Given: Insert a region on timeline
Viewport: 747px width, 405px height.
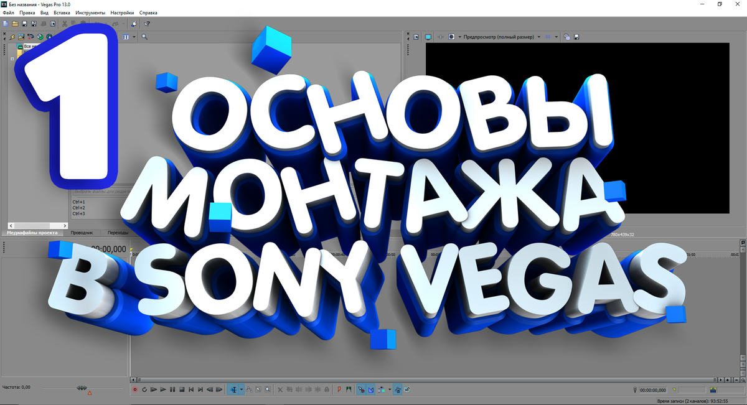Looking at the screenshot, I should [349, 389].
